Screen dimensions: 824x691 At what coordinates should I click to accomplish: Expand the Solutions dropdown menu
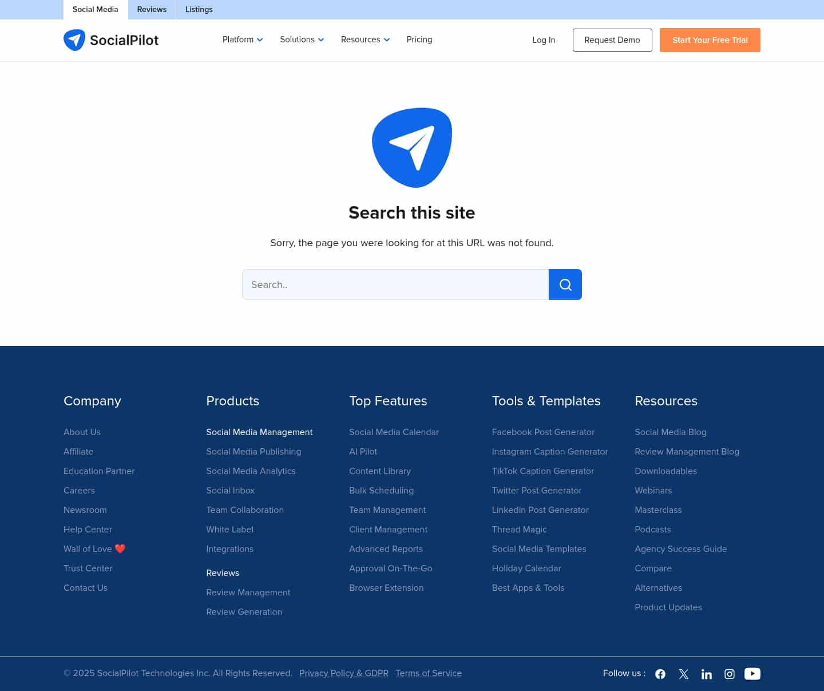coord(302,40)
